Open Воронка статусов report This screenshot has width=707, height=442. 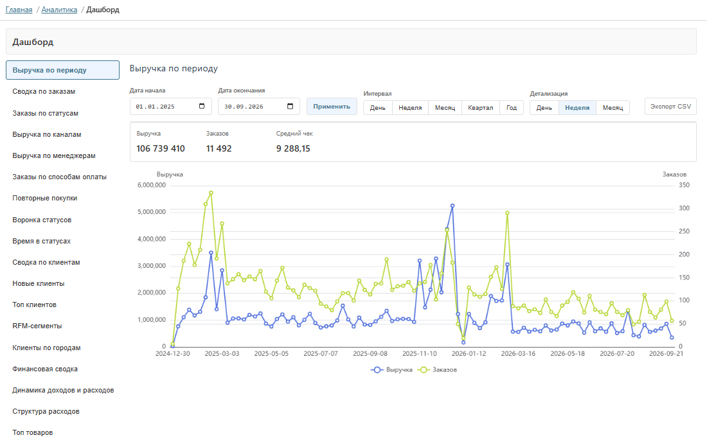(63, 220)
